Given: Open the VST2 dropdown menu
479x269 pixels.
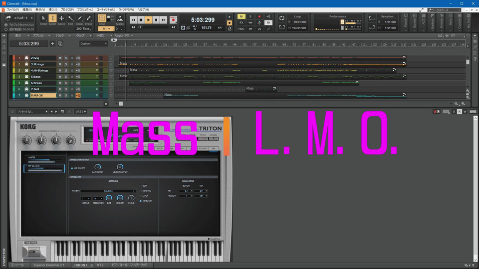Looking at the screenshot, I should coord(81,112).
